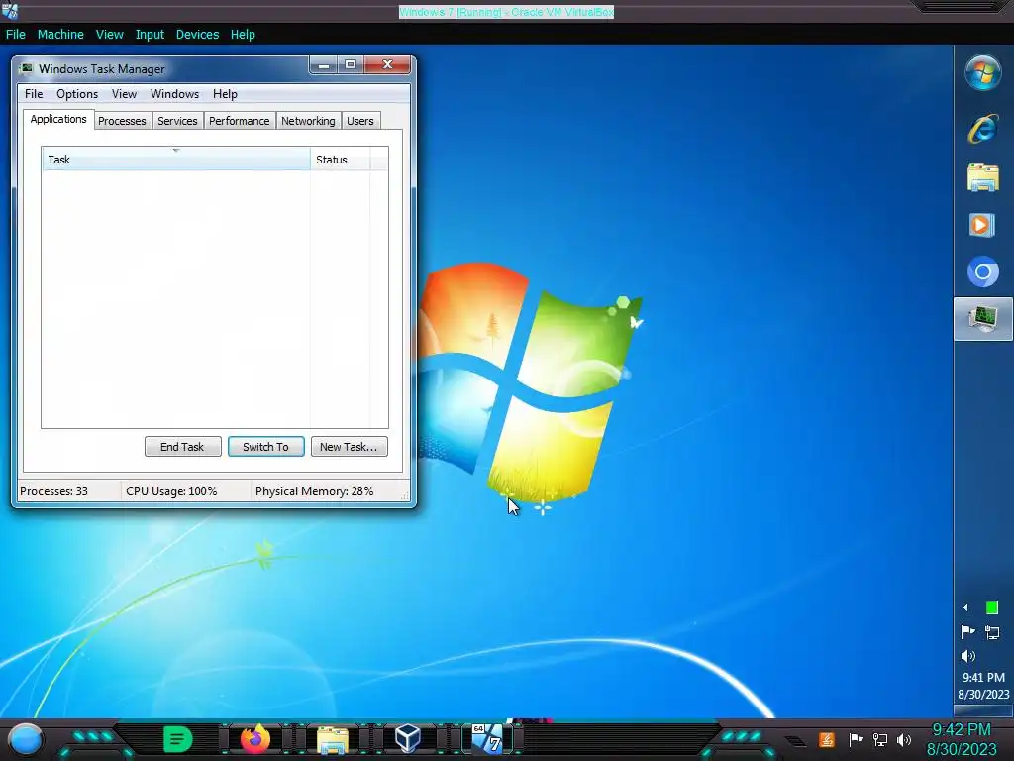Open VirtualBox Input menu

[150, 35]
